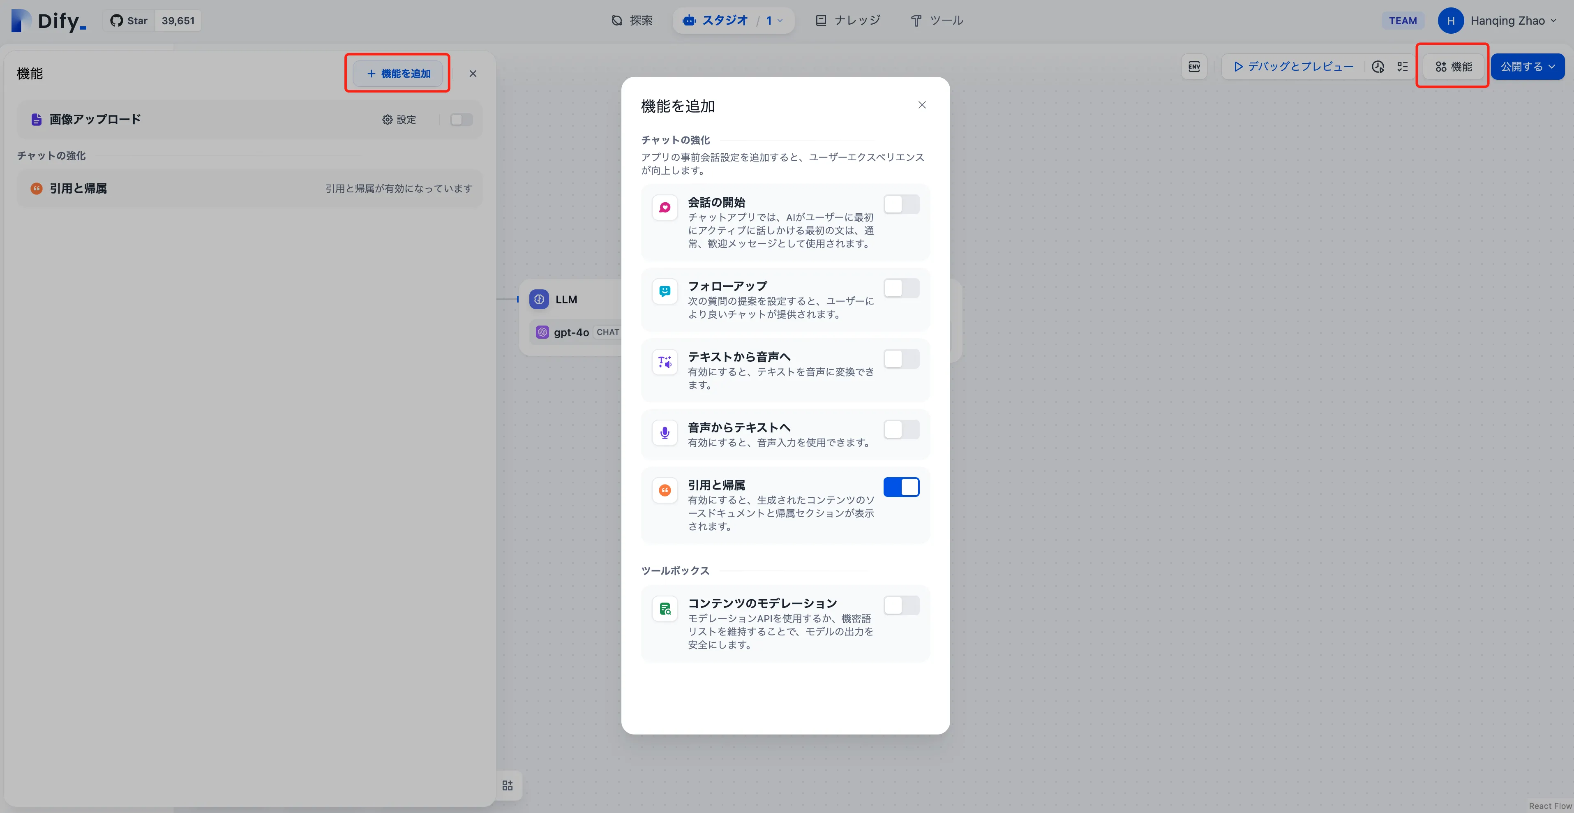Click the 会話の開始 feature icon
1574x813 pixels.
(x=665, y=208)
